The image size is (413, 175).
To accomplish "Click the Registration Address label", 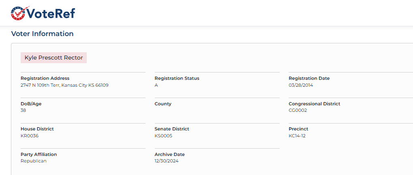I will click(x=45, y=79).
